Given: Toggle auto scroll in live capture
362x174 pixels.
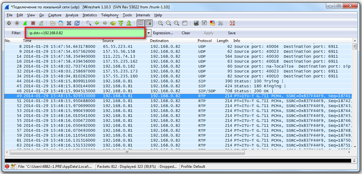Looking at the screenshot, I should pyautogui.click(x=149, y=23).
